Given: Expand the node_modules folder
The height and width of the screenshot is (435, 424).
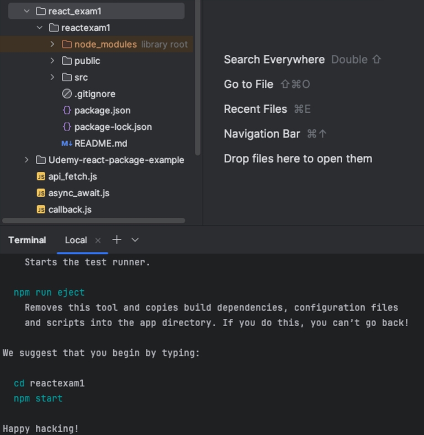Looking at the screenshot, I should pyautogui.click(x=52, y=44).
